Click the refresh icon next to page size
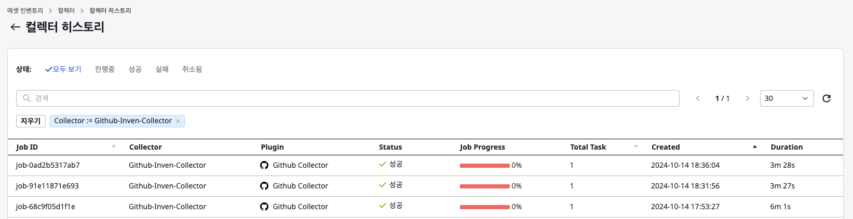The image size is (853, 219). (827, 98)
